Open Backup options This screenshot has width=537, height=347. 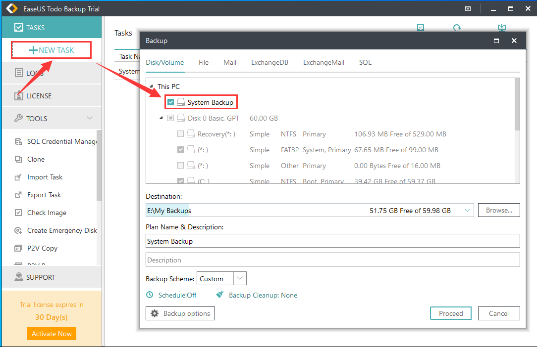tap(180, 313)
